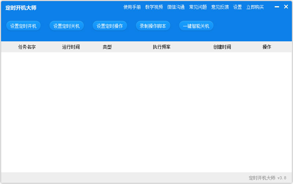Click the 意见反馈 feedback link
The image size is (293, 184).
[220, 7]
